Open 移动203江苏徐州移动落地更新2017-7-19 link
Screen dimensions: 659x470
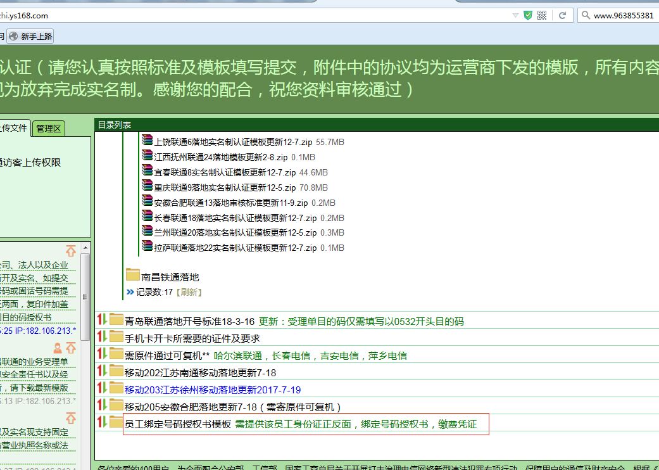click(212, 390)
